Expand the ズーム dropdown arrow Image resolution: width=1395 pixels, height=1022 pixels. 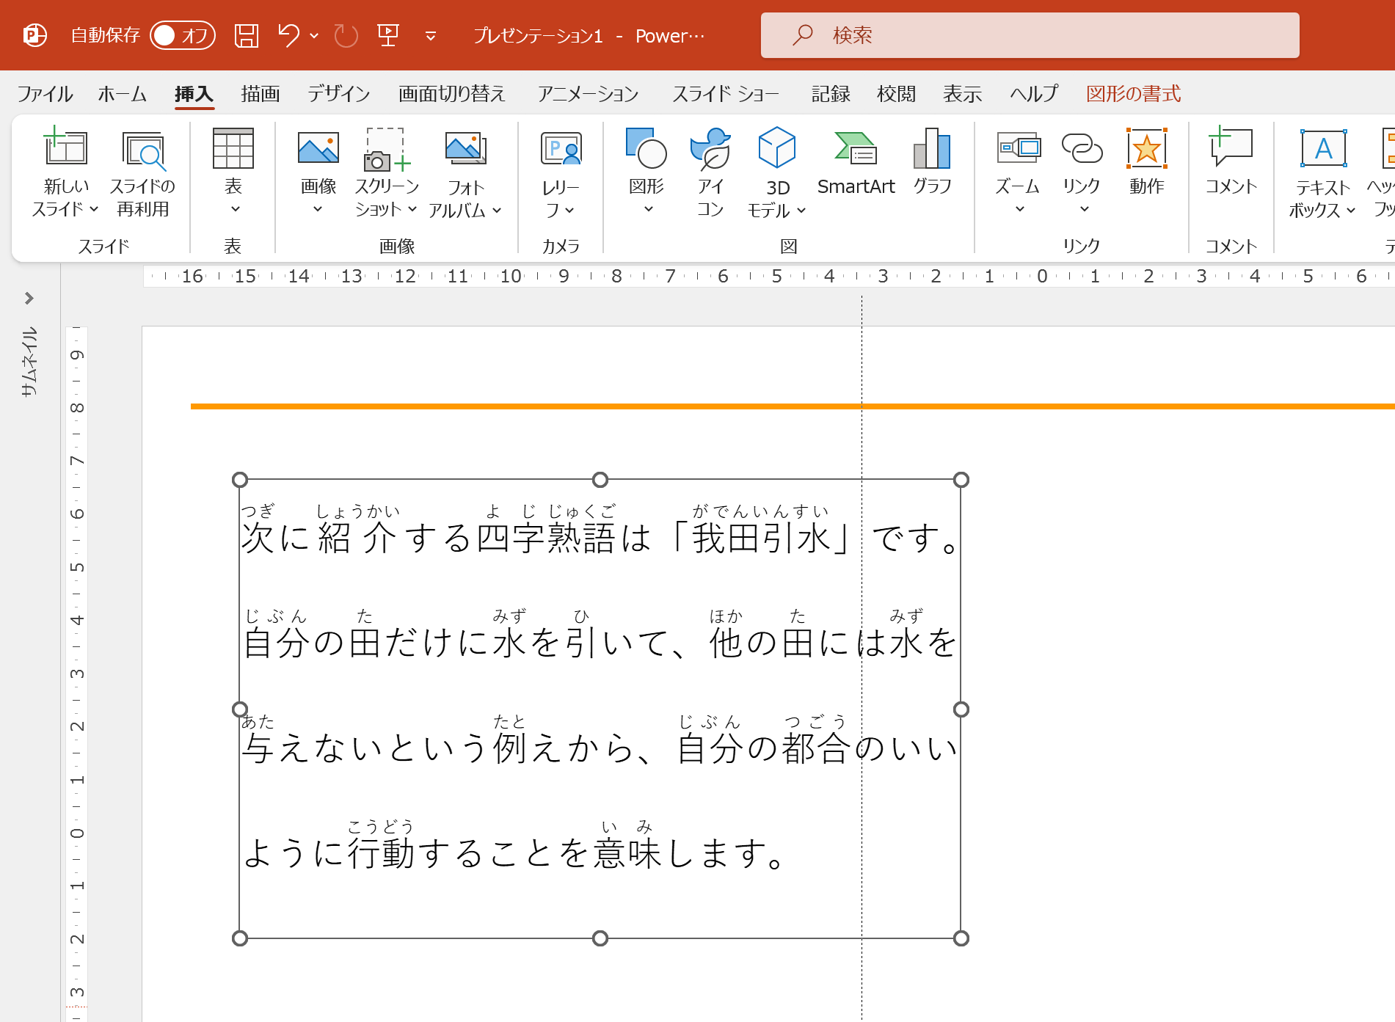click(x=1019, y=210)
